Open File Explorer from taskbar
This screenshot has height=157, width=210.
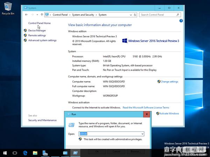coord(35,153)
